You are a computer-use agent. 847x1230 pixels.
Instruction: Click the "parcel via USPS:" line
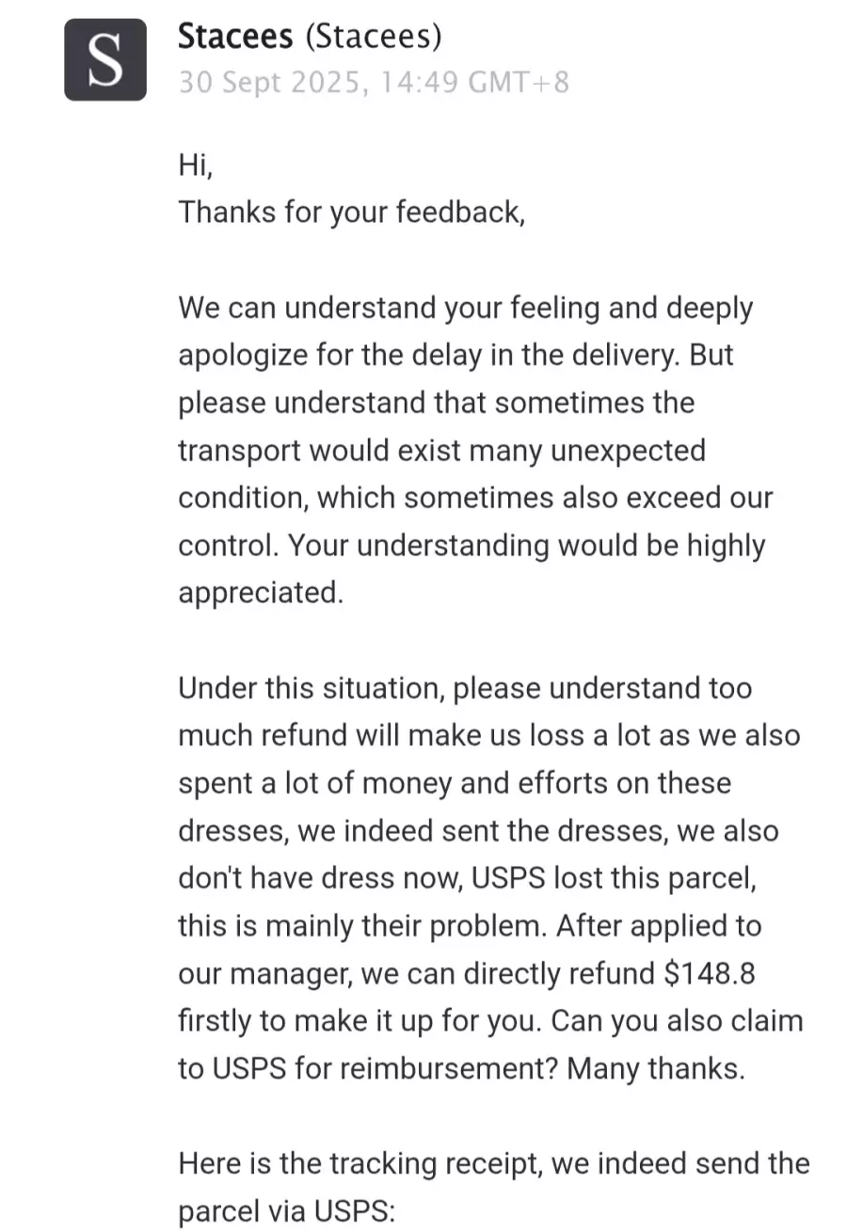click(x=286, y=1210)
